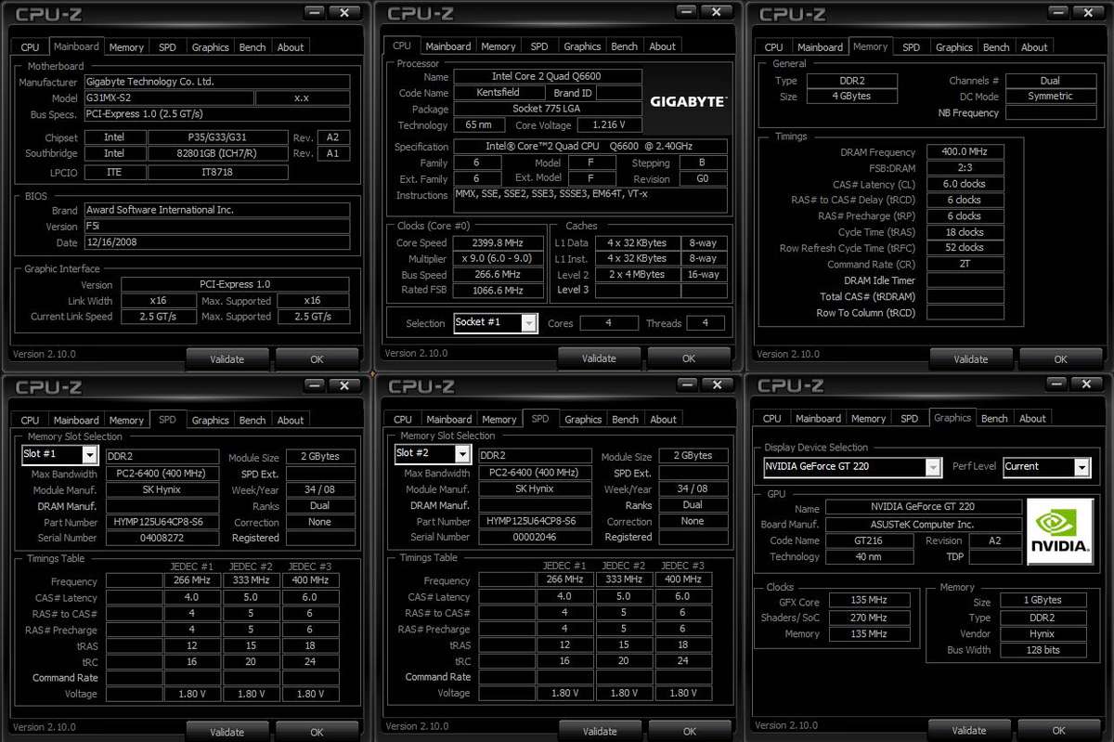The width and height of the screenshot is (1114, 742).
Task: Click the NVIDIA logo in the Graphics window
Action: (x=1059, y=532)
